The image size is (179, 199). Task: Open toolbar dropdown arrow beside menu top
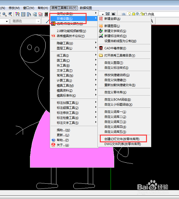point(103,14)
